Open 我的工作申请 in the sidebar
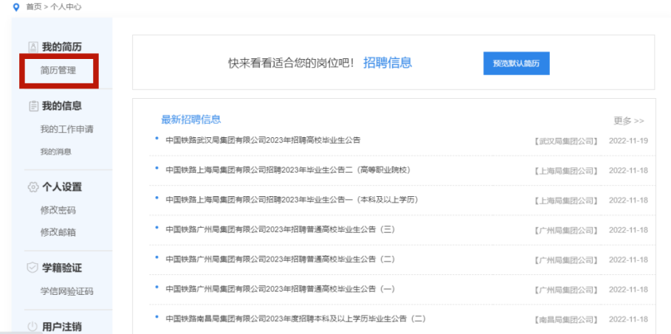This screenshot has width=671, height=334. pos(66,129)
